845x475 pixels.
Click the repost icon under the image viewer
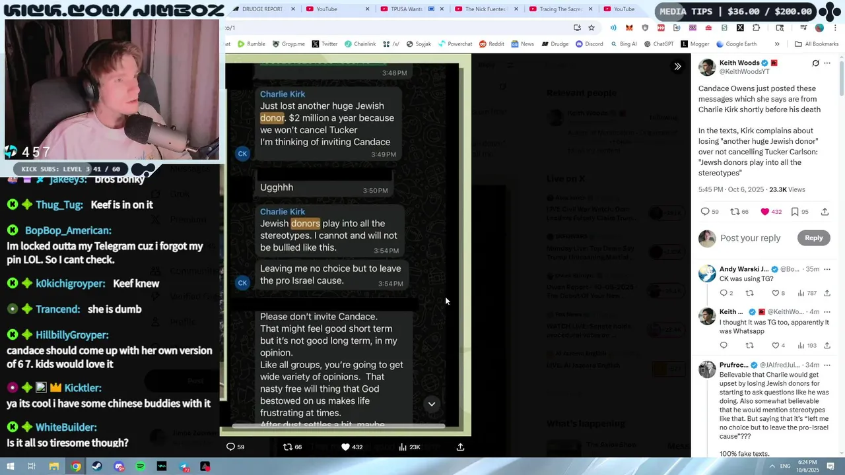tap(287, 447)
